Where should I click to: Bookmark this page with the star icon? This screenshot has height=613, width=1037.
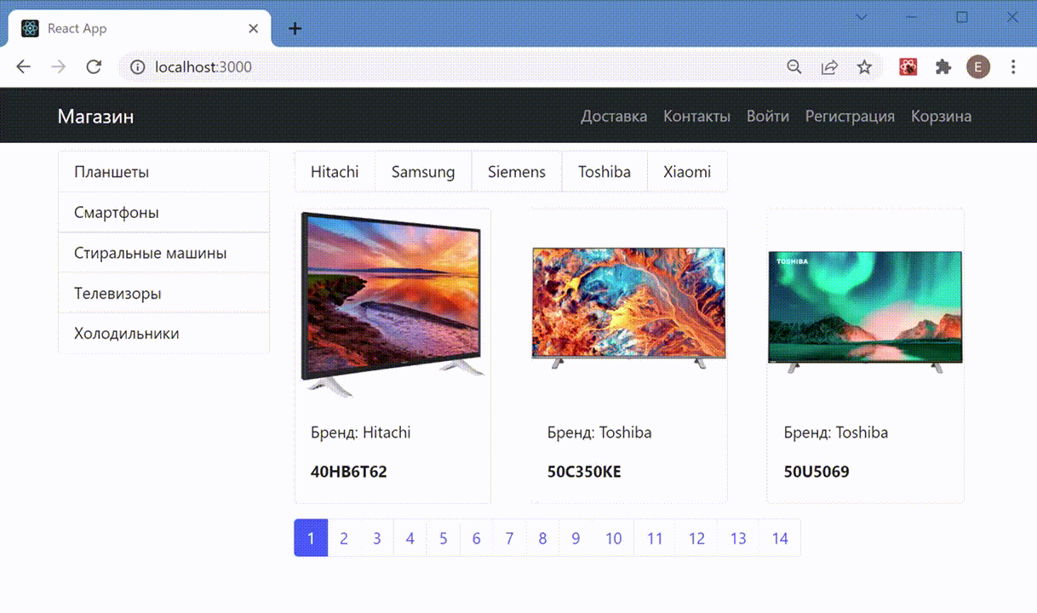coord(864,67)
